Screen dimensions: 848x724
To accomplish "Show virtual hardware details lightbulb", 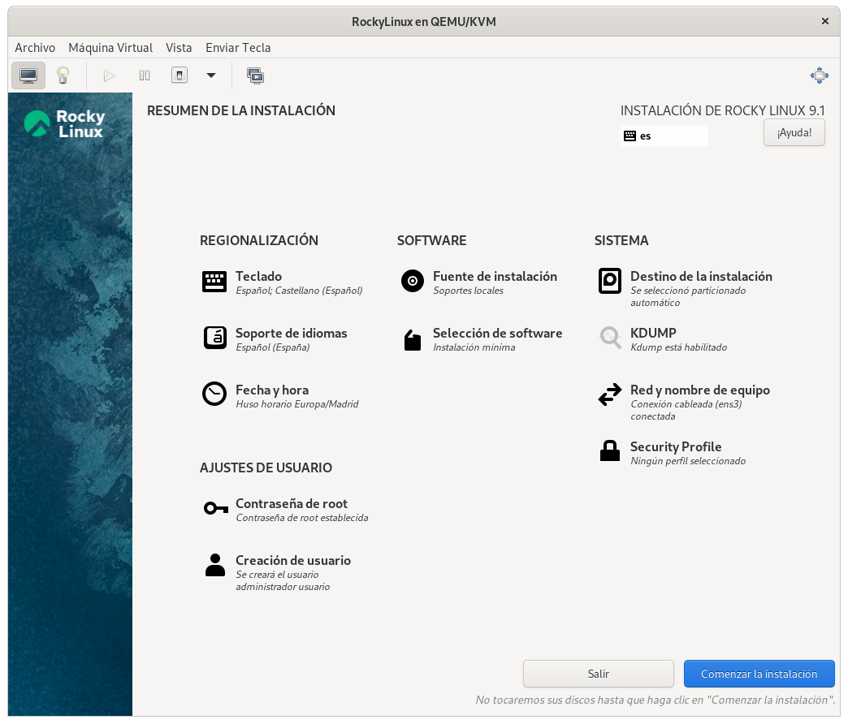I will [x=63, y=75].
